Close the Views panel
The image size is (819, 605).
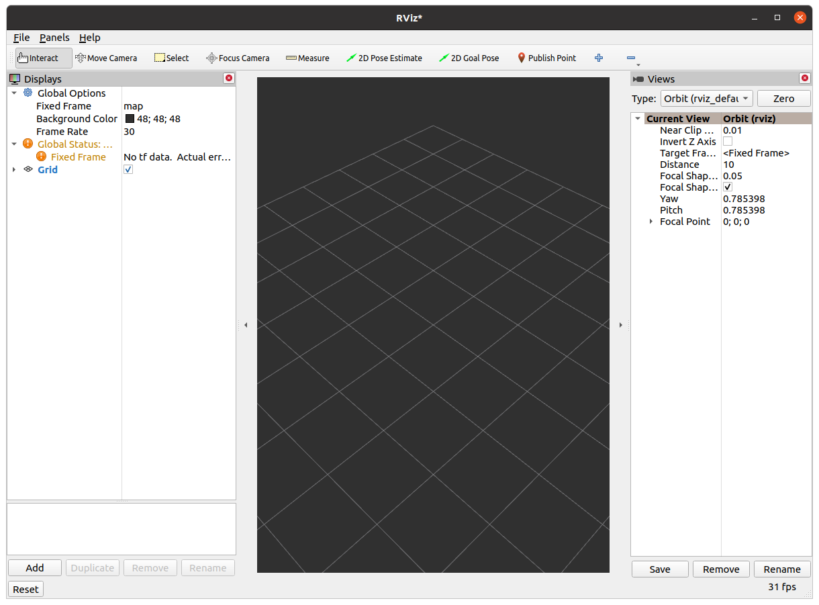[x=805, y=79]
